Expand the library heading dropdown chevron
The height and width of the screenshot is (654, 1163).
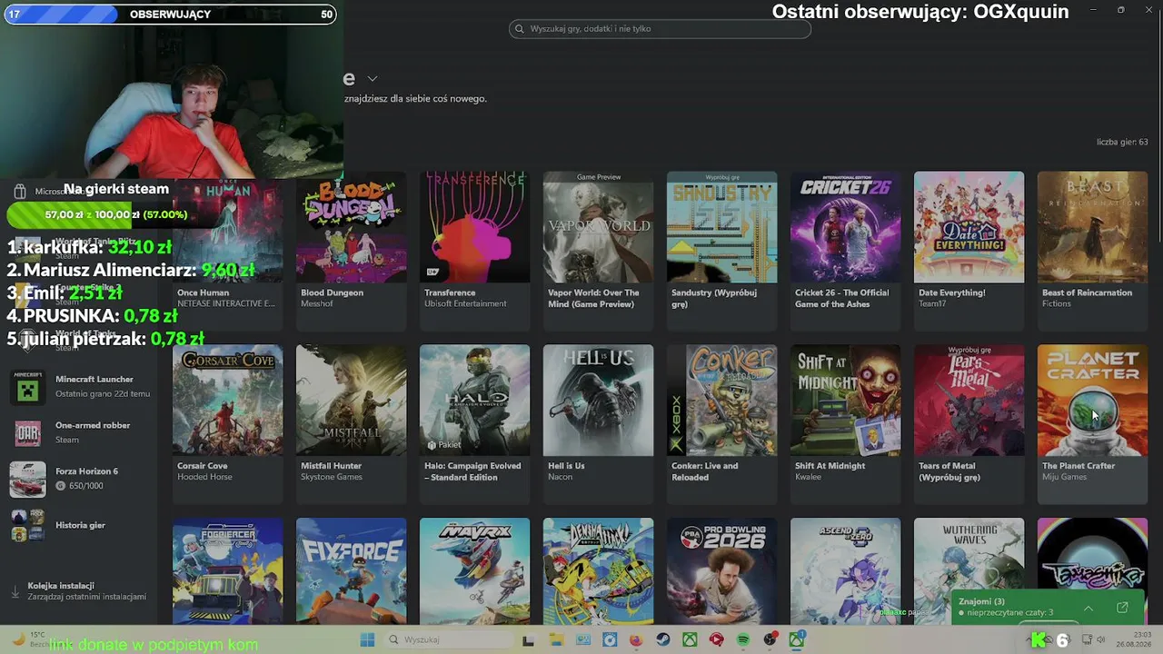tap(372, 79)
